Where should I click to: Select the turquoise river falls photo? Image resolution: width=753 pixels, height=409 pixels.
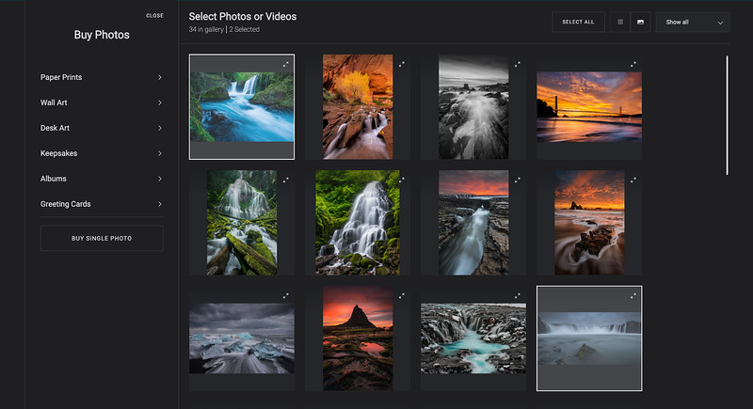pyautogui.click(x=473, y=338)
